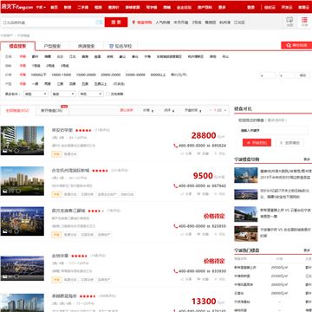312x312 pixels.
Task: Share the listing with phone 823855
Action: click(186, 234)
